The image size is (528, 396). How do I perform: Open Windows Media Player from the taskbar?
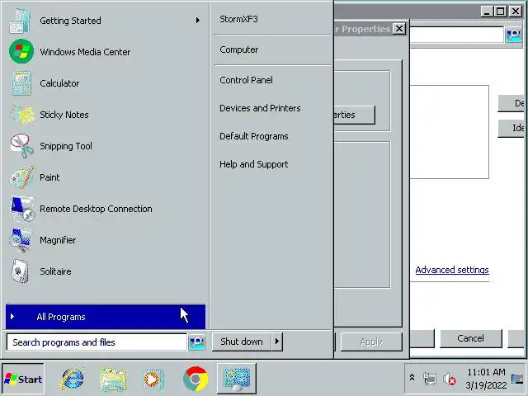pyautogui.click(x=153, y=379)
